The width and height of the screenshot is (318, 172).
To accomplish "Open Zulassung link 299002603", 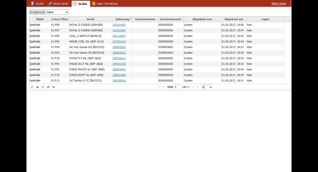I will 119,53.
